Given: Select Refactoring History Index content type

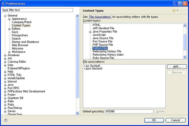Looking at the screenshot, I should pyautogui.click(x=108, y=55).
